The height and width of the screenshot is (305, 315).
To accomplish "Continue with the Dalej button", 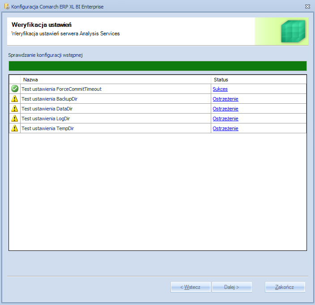I will point(232,287).
